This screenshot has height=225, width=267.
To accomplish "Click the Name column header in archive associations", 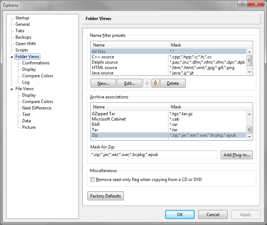I will tap(130, 107).
